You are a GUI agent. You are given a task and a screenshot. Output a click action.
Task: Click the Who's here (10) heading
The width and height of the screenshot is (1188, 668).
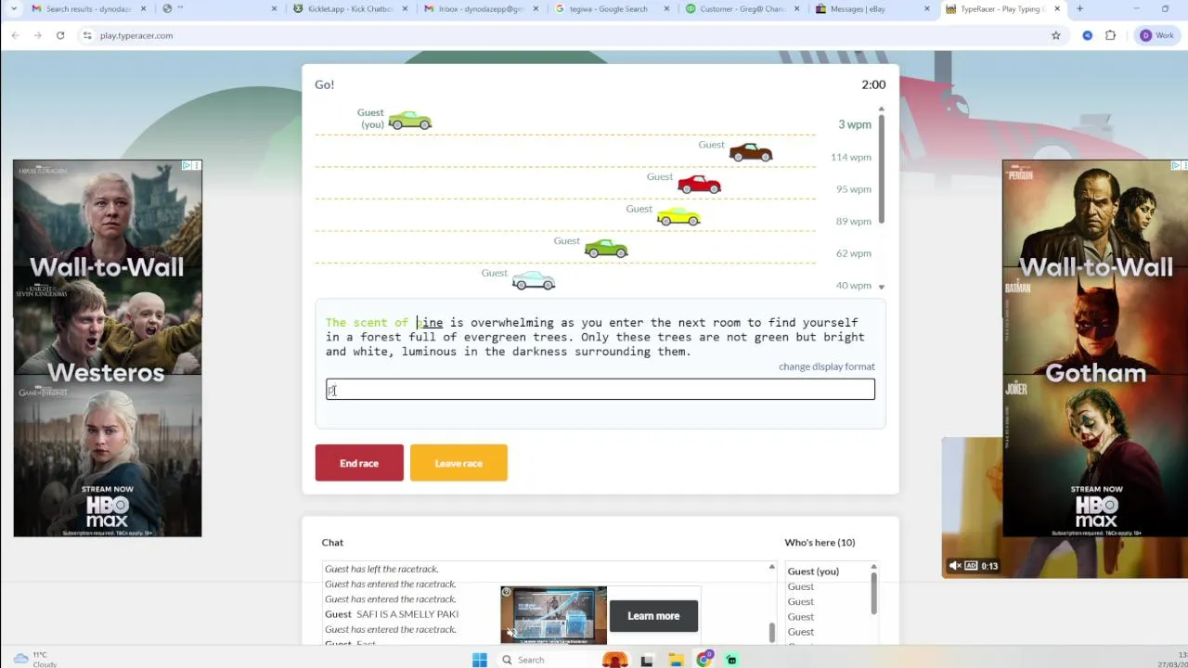(820, 542)
